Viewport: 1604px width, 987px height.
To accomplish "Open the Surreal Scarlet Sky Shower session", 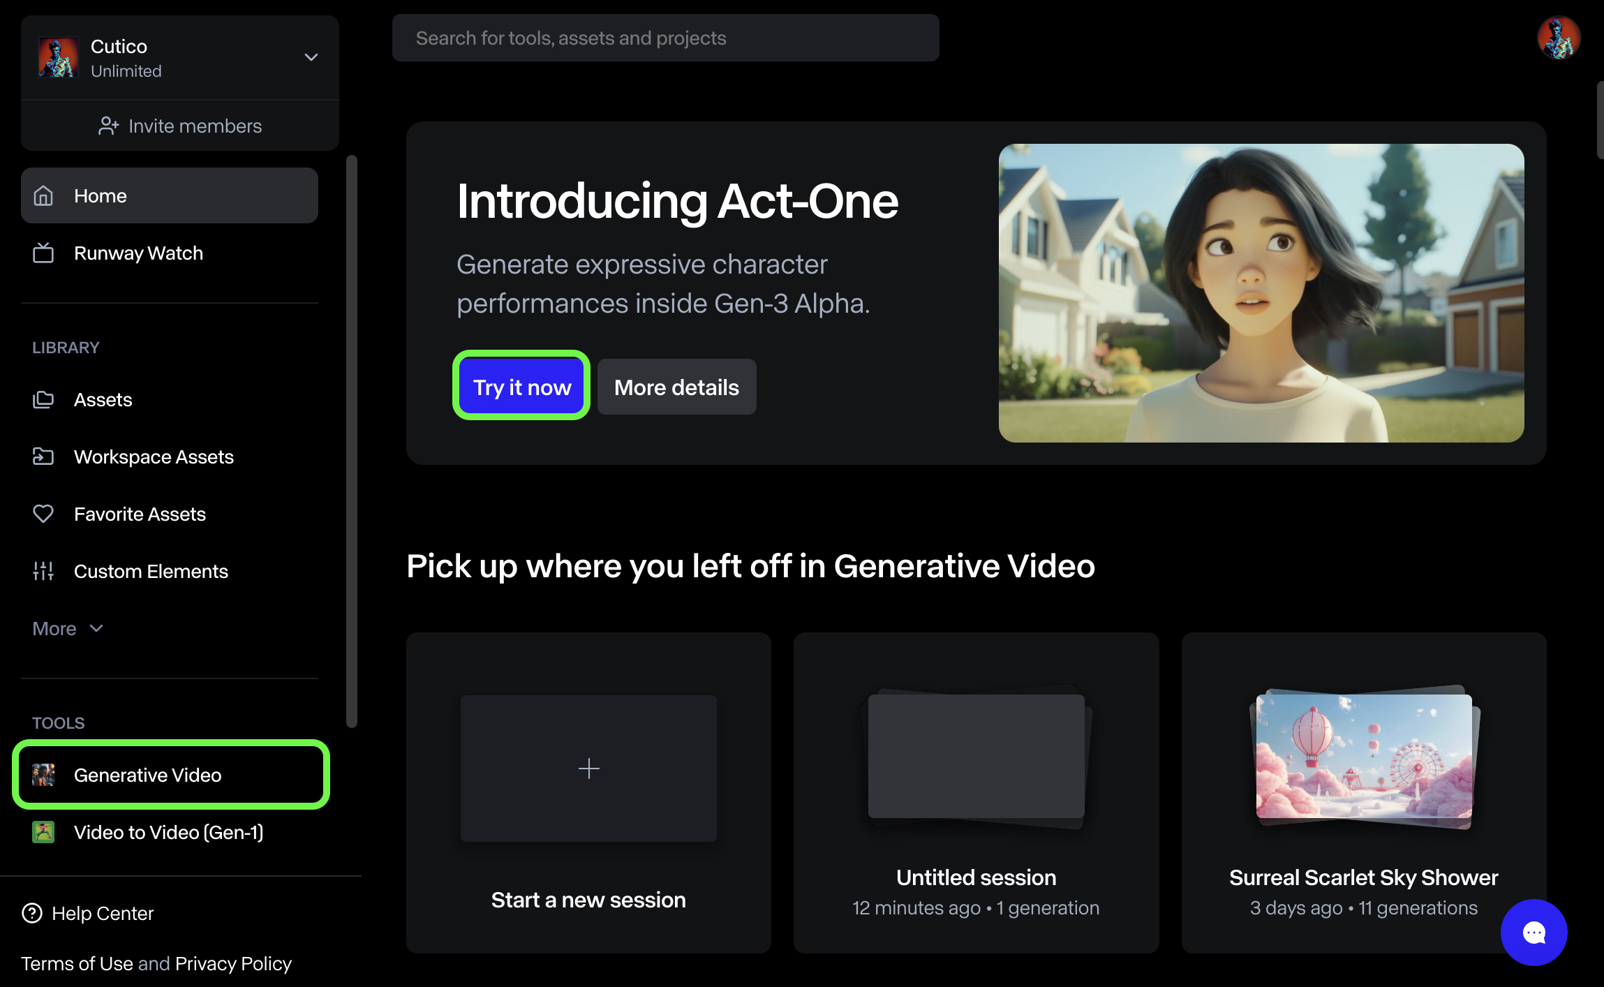I will 1364,793.
